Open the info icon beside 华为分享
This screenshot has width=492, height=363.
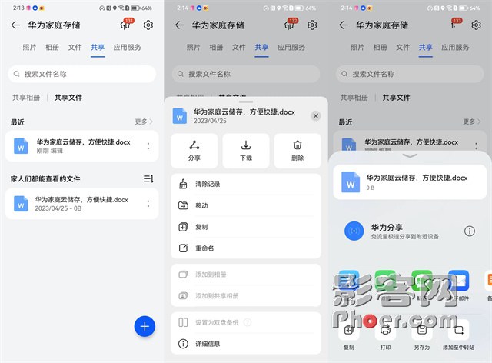(470, 231)
